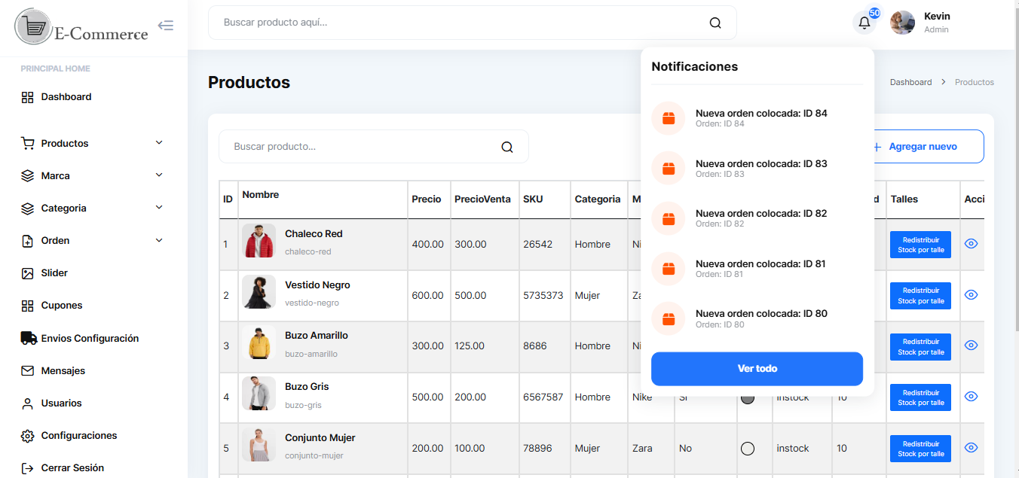Click search icon in product search field
The height and width of the screenshot is (478, 1019).
click(507, 147)
